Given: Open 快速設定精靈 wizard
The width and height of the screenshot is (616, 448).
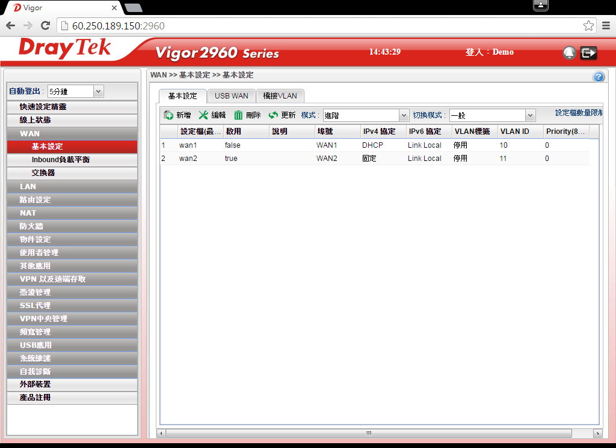Looking at the screenshot, I should tap(72, 107).
